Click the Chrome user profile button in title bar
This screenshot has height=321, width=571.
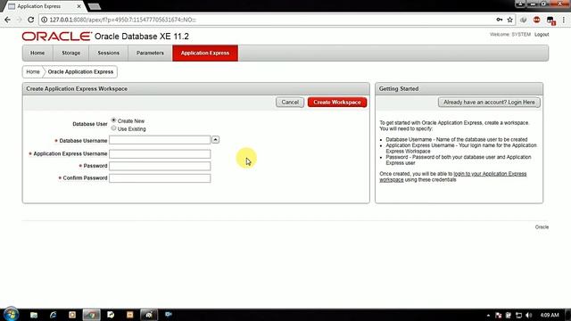[x=520, y=4]
